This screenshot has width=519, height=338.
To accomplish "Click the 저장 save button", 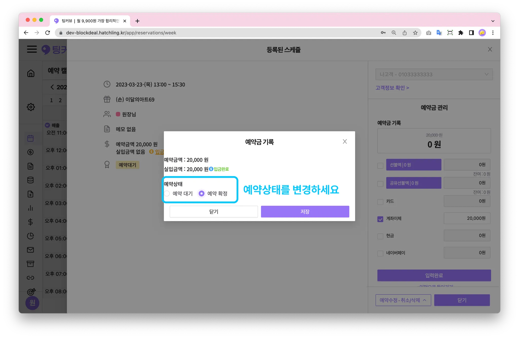I will point(305,211).
